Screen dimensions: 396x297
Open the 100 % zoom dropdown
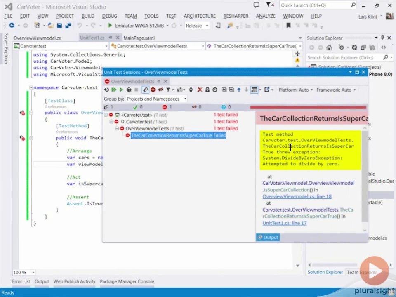point(24,273)
